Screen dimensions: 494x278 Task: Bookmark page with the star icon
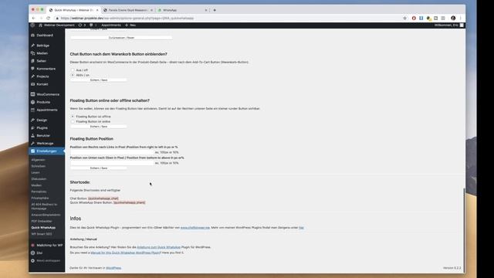click(404, 18)
